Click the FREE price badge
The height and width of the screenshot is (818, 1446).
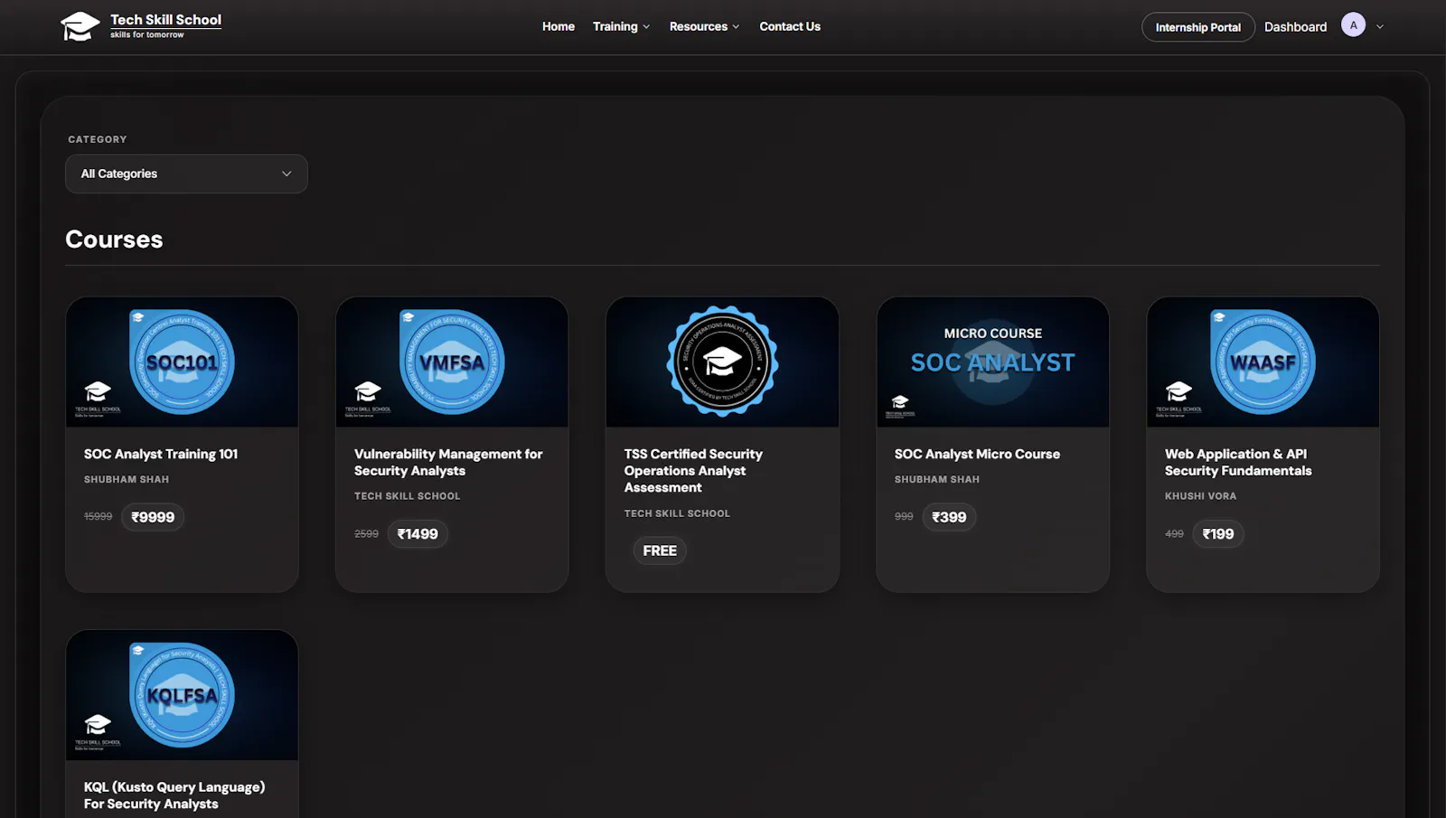(660, 550)
